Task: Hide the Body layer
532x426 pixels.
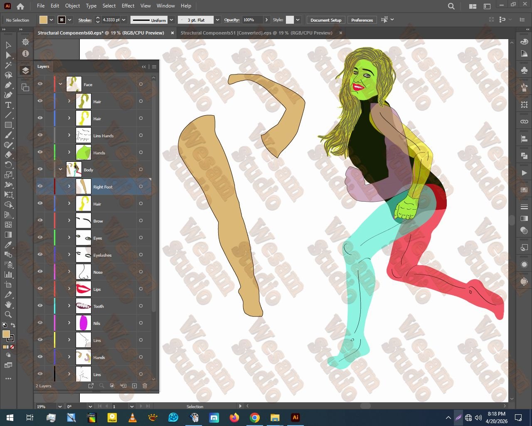Action: (40, 169)
